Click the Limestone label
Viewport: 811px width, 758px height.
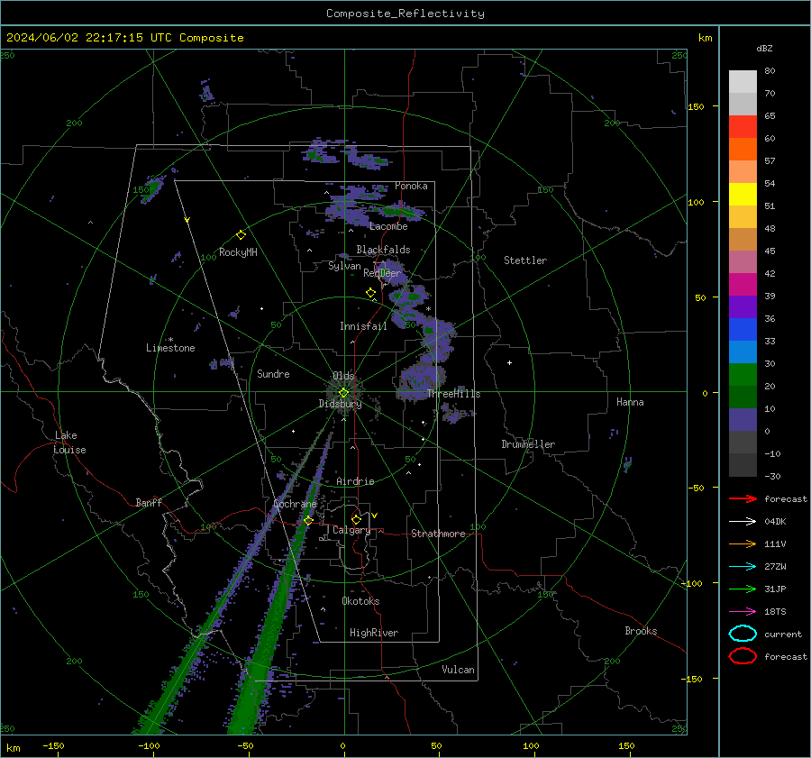(170, 348)
